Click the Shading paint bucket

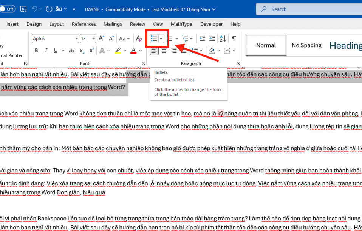[212, 51]
